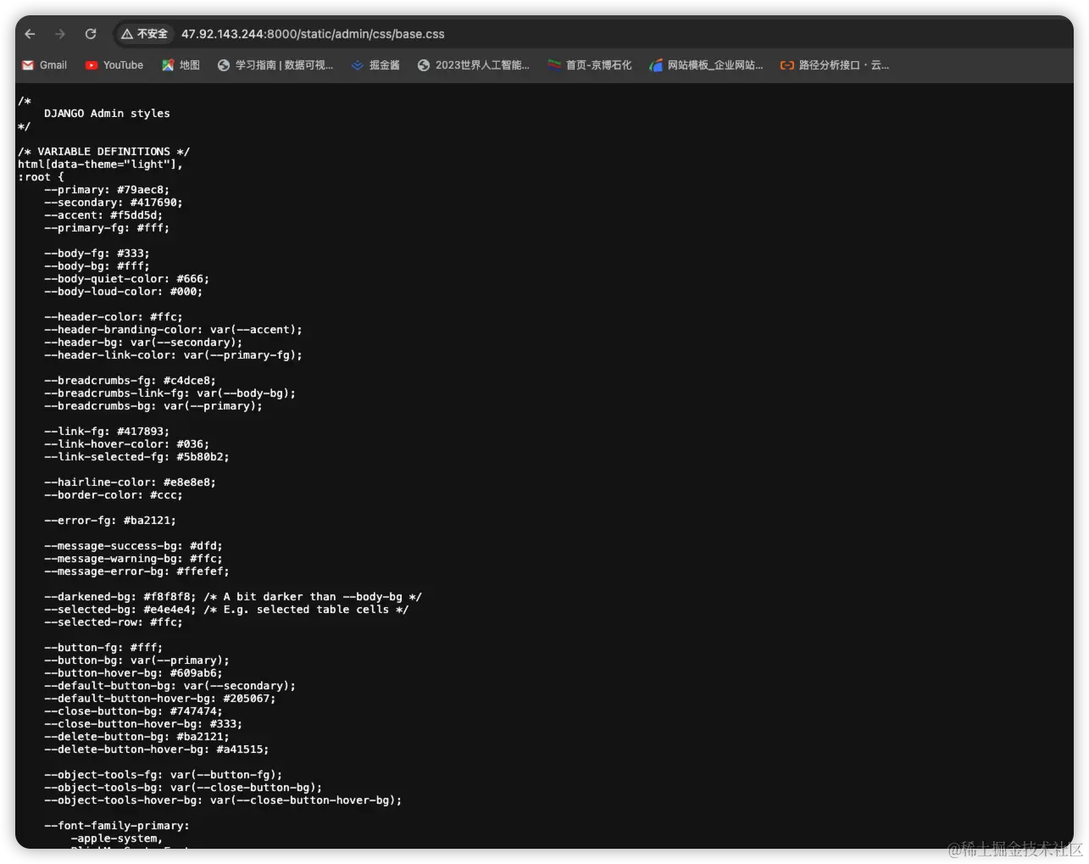Screen dimensions: 1089x864
Task: Click the '--header-color: #ffc;' line
Action: coord(114,317)
